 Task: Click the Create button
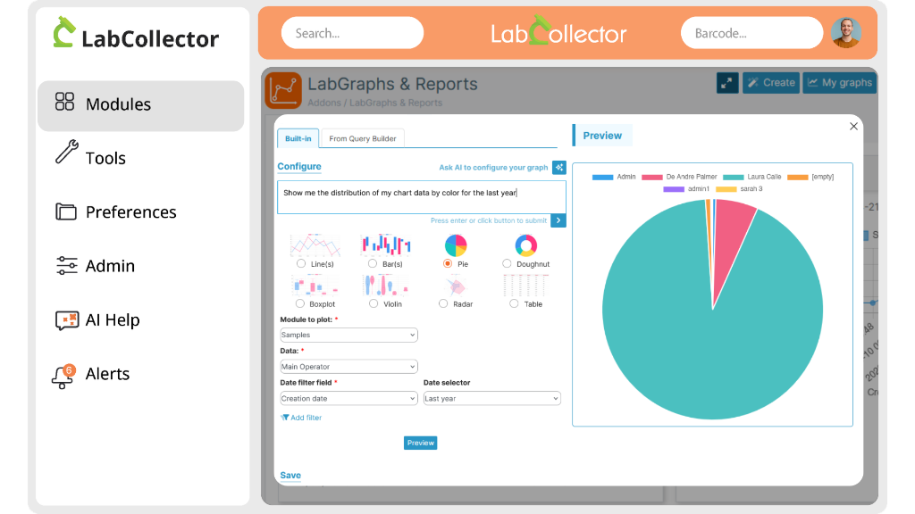[771, 83]
